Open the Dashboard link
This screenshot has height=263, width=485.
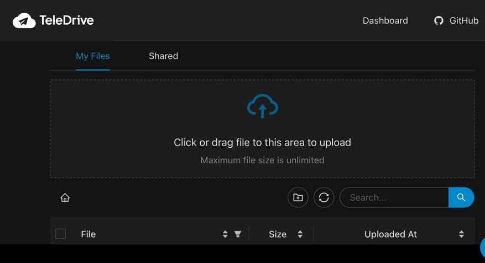point(385,20)
